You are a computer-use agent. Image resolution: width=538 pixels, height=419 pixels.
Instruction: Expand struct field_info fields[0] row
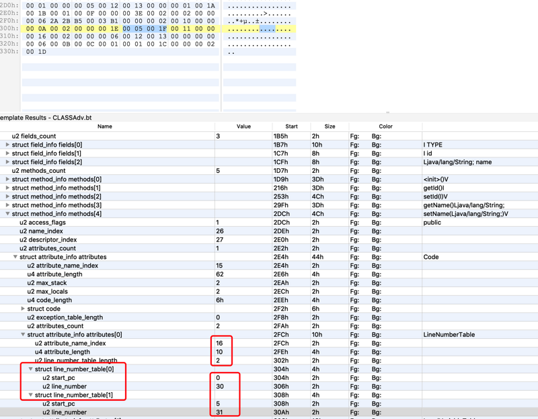click(7, 145)
